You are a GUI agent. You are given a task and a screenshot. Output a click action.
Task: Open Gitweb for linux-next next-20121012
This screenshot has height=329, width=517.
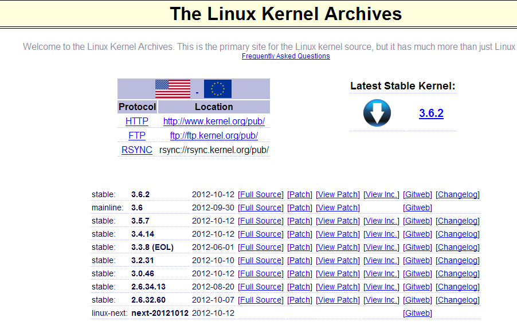(x=417, y=313)
